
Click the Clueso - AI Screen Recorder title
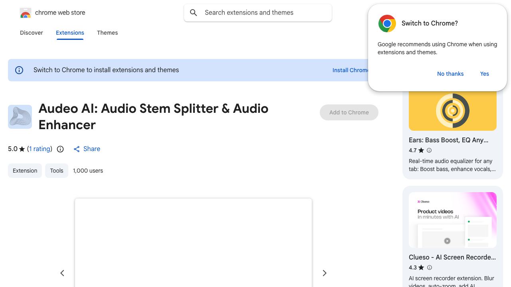point(452,258)
